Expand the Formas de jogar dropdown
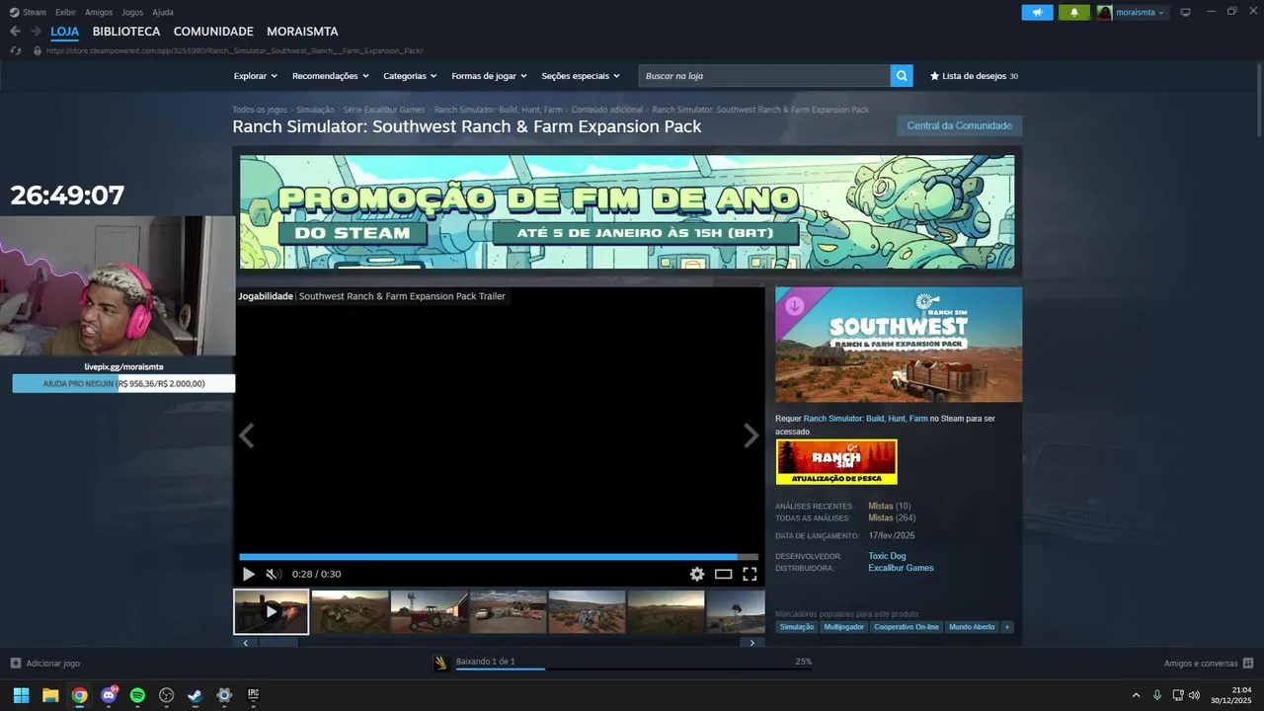1264x711 pixels. pyautogui.click(x=490, y=76)
